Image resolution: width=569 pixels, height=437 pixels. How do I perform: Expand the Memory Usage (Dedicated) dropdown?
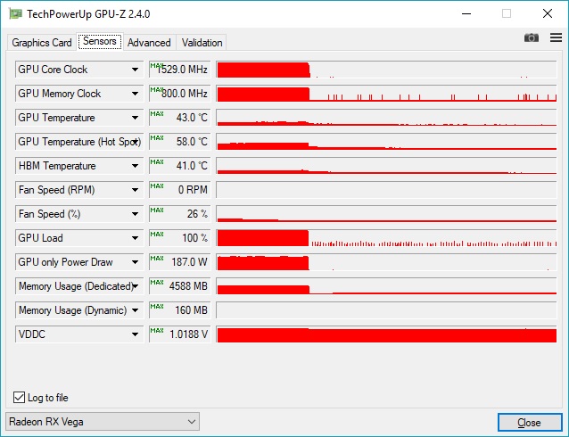[135, 286]
